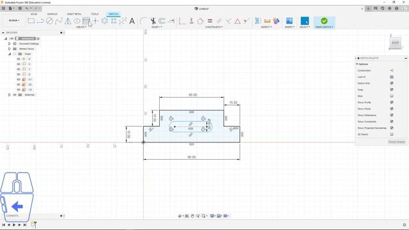This screenshot has height=230, width=409.
Task: Hide the XY plane via eye icon
Action: tap(19, 79)
